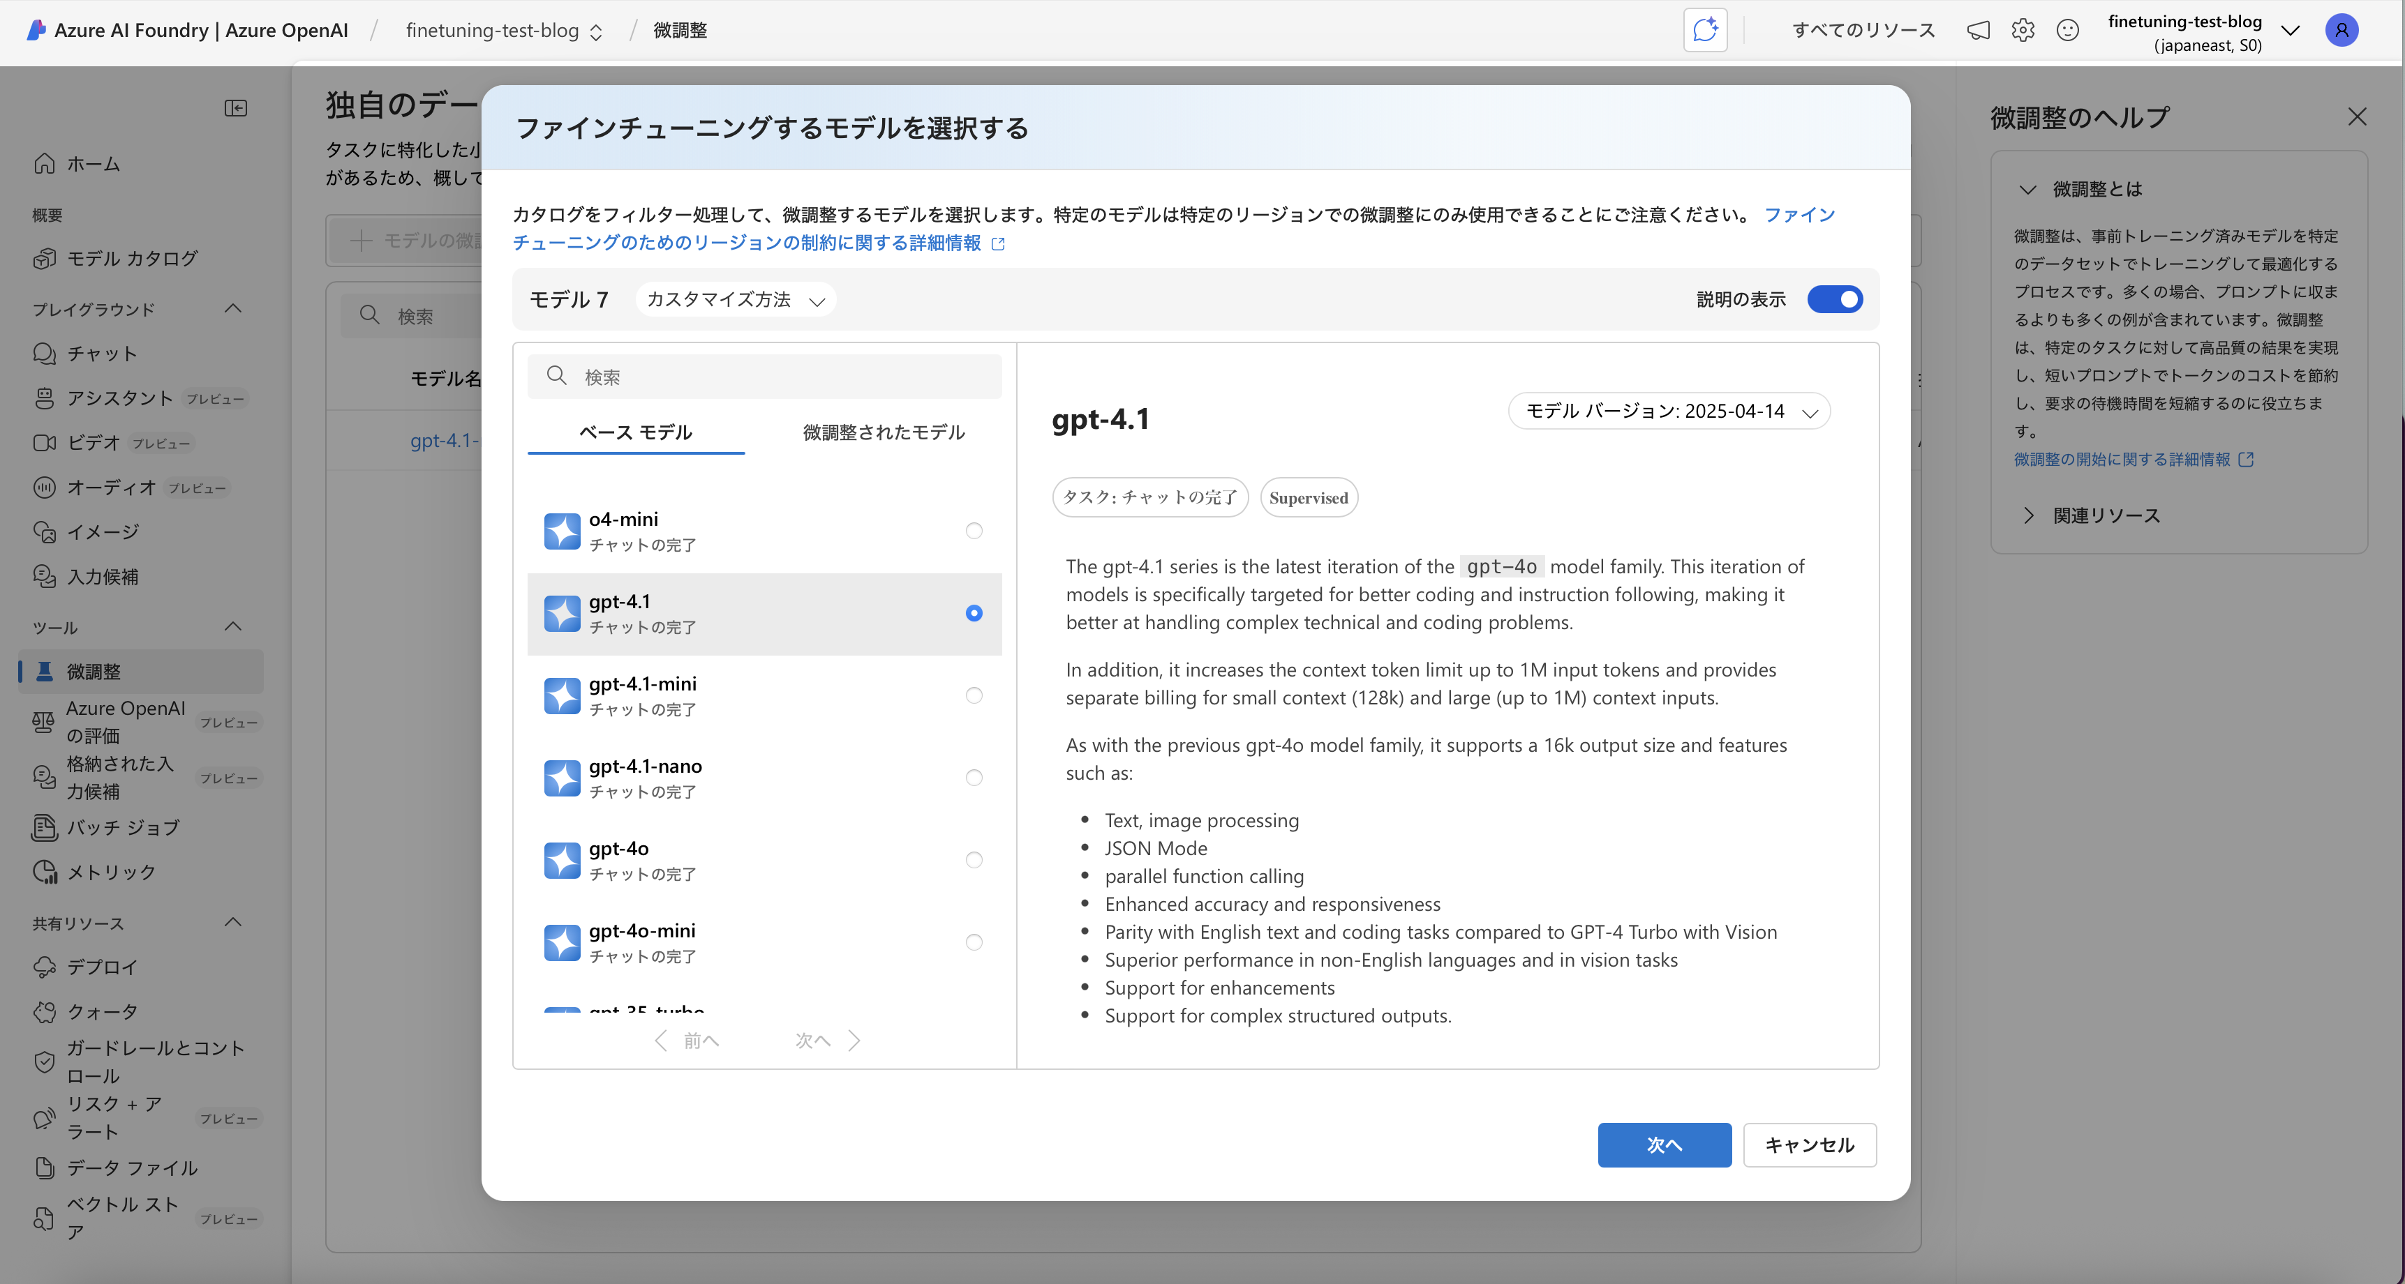Open リスク + アラート in sidebar
2405x1284 pixels.
point(140,1118)
